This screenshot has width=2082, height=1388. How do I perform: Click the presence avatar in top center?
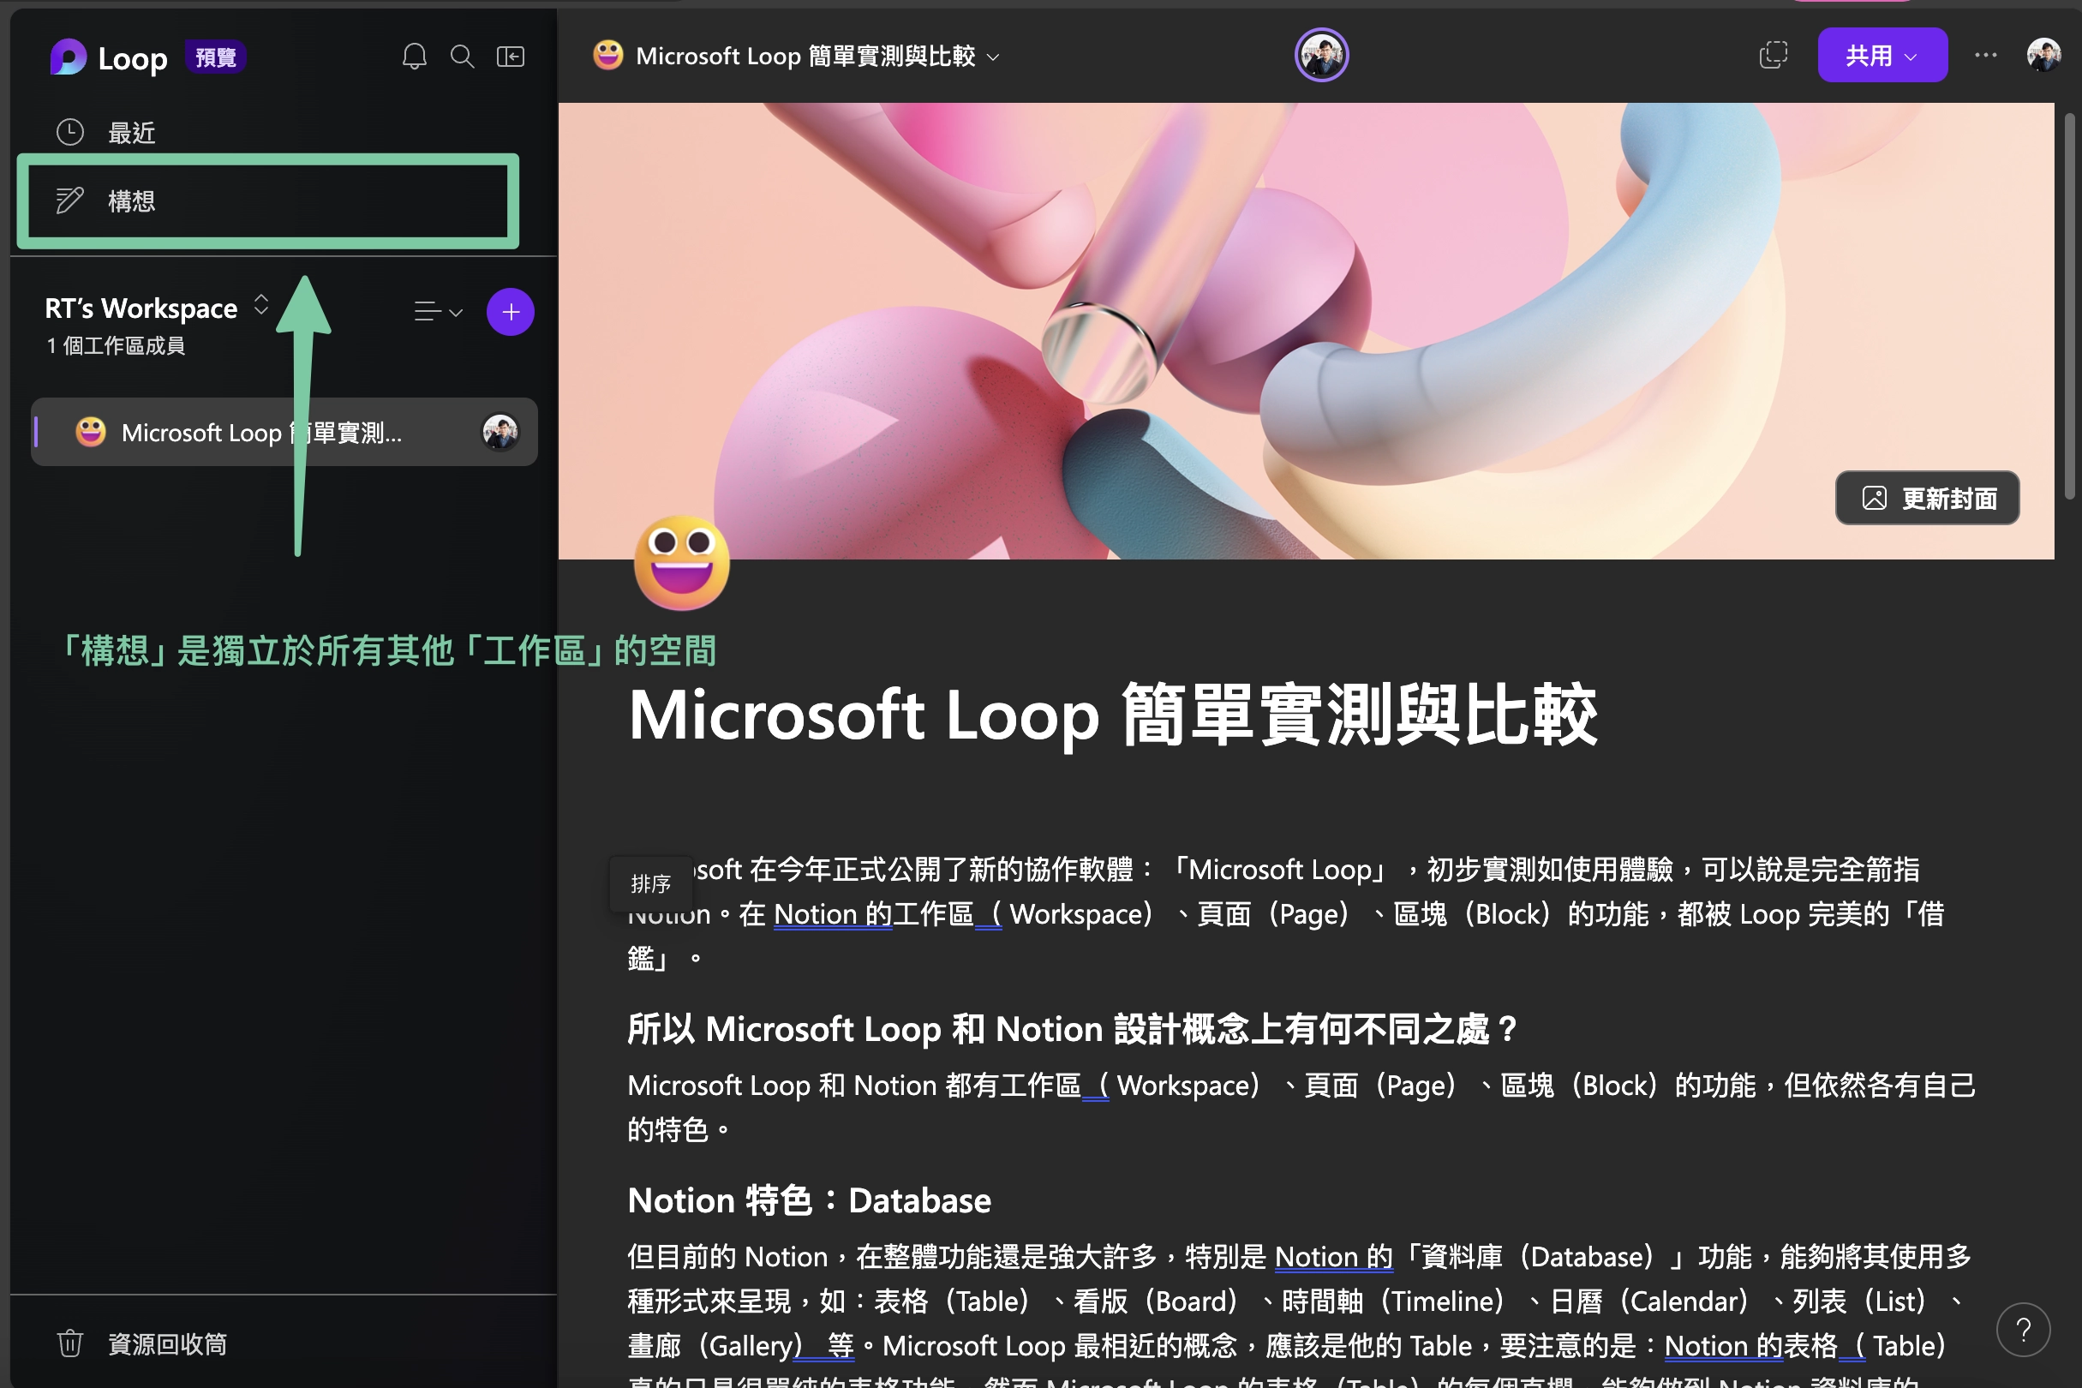(1322, 55)
